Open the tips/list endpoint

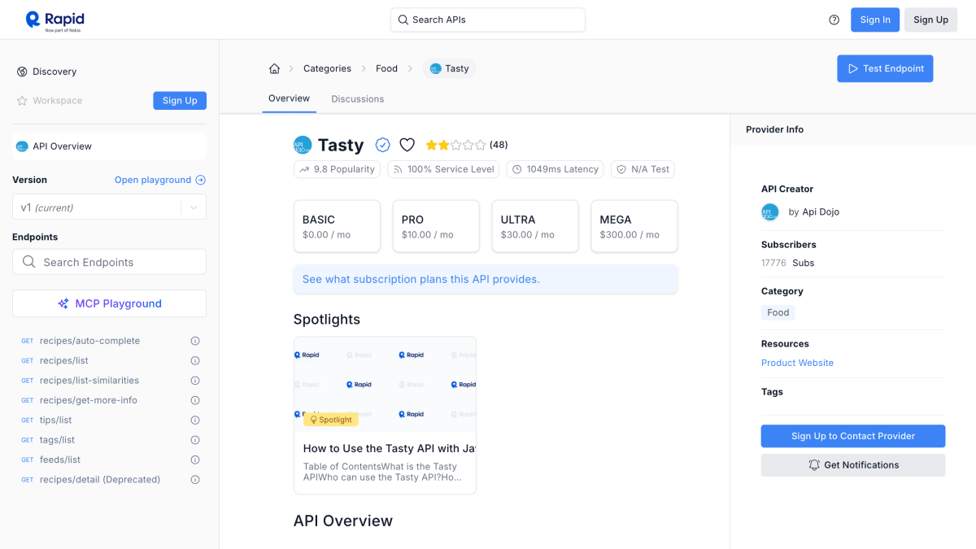coord(55,420)
